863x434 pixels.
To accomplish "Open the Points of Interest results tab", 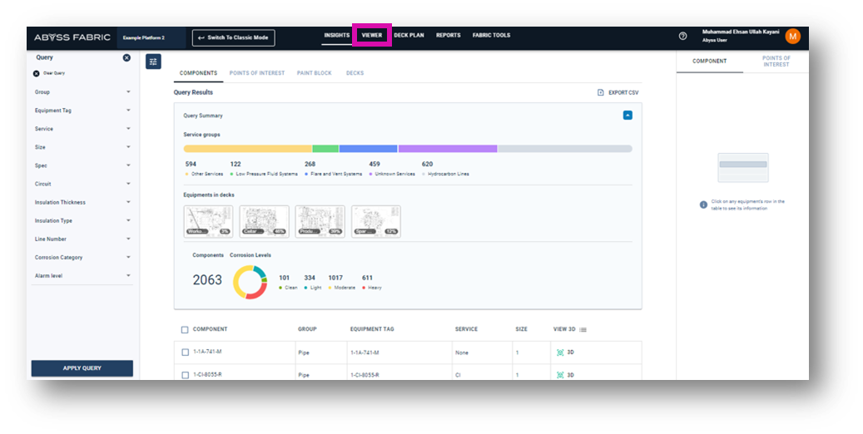I will tap(256, 73).
